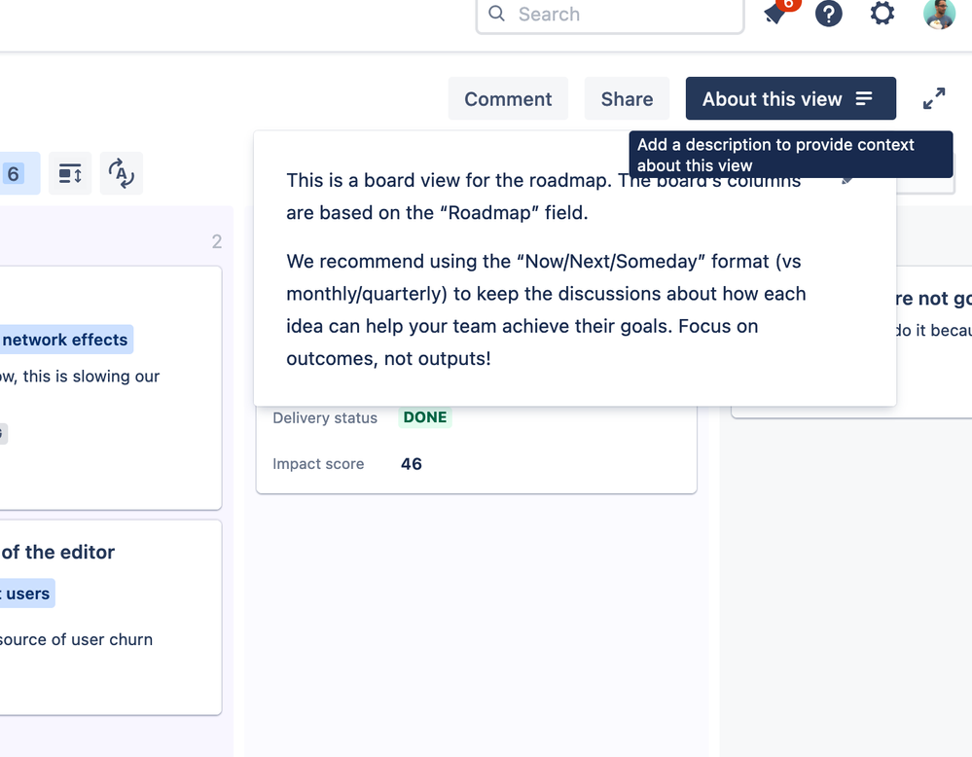Click the description tooltip prompt
Viewport: 972px width, 757px height.
[789, 154]
